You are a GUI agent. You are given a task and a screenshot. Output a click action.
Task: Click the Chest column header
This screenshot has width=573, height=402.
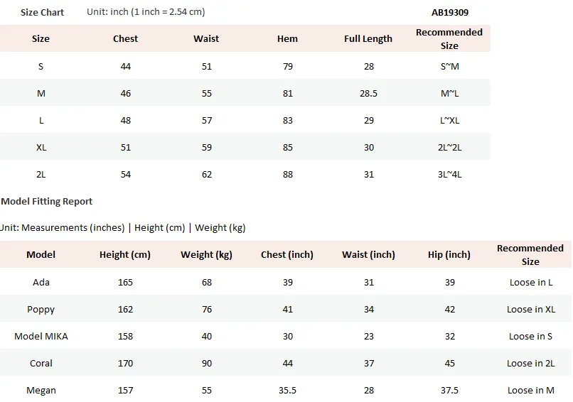125,38
